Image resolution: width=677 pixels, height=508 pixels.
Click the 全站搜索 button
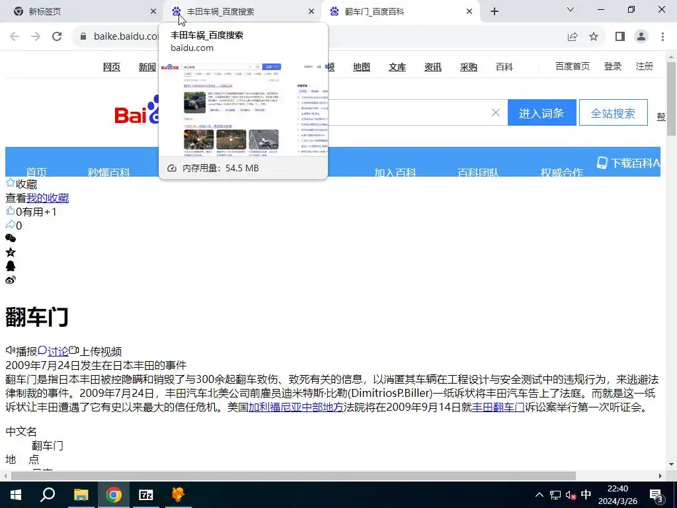(613, 112)
